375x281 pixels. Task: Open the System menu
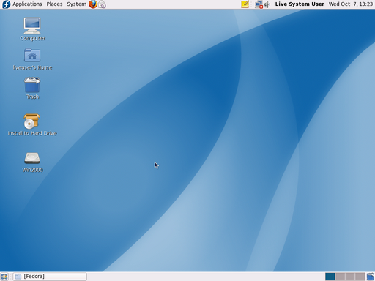coord(76,4)
